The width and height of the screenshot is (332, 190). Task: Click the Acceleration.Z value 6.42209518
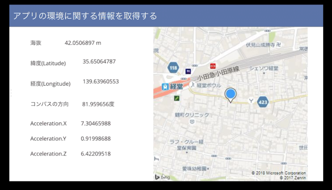(x=96, y=154)
